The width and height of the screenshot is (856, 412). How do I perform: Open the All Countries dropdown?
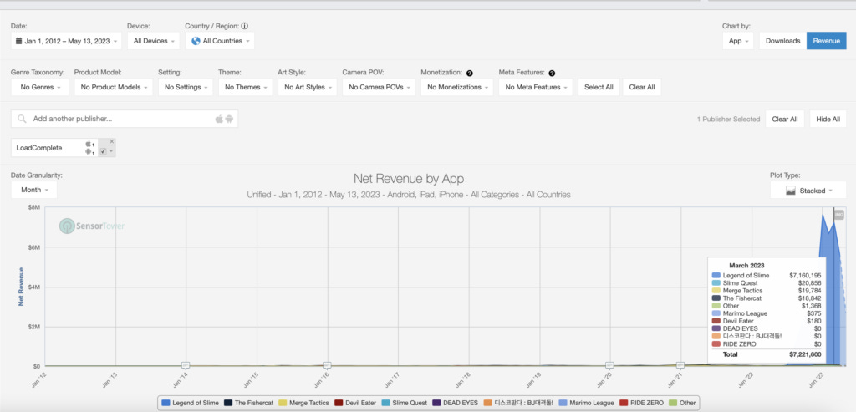pyautogui.click(x=220, y=41)
